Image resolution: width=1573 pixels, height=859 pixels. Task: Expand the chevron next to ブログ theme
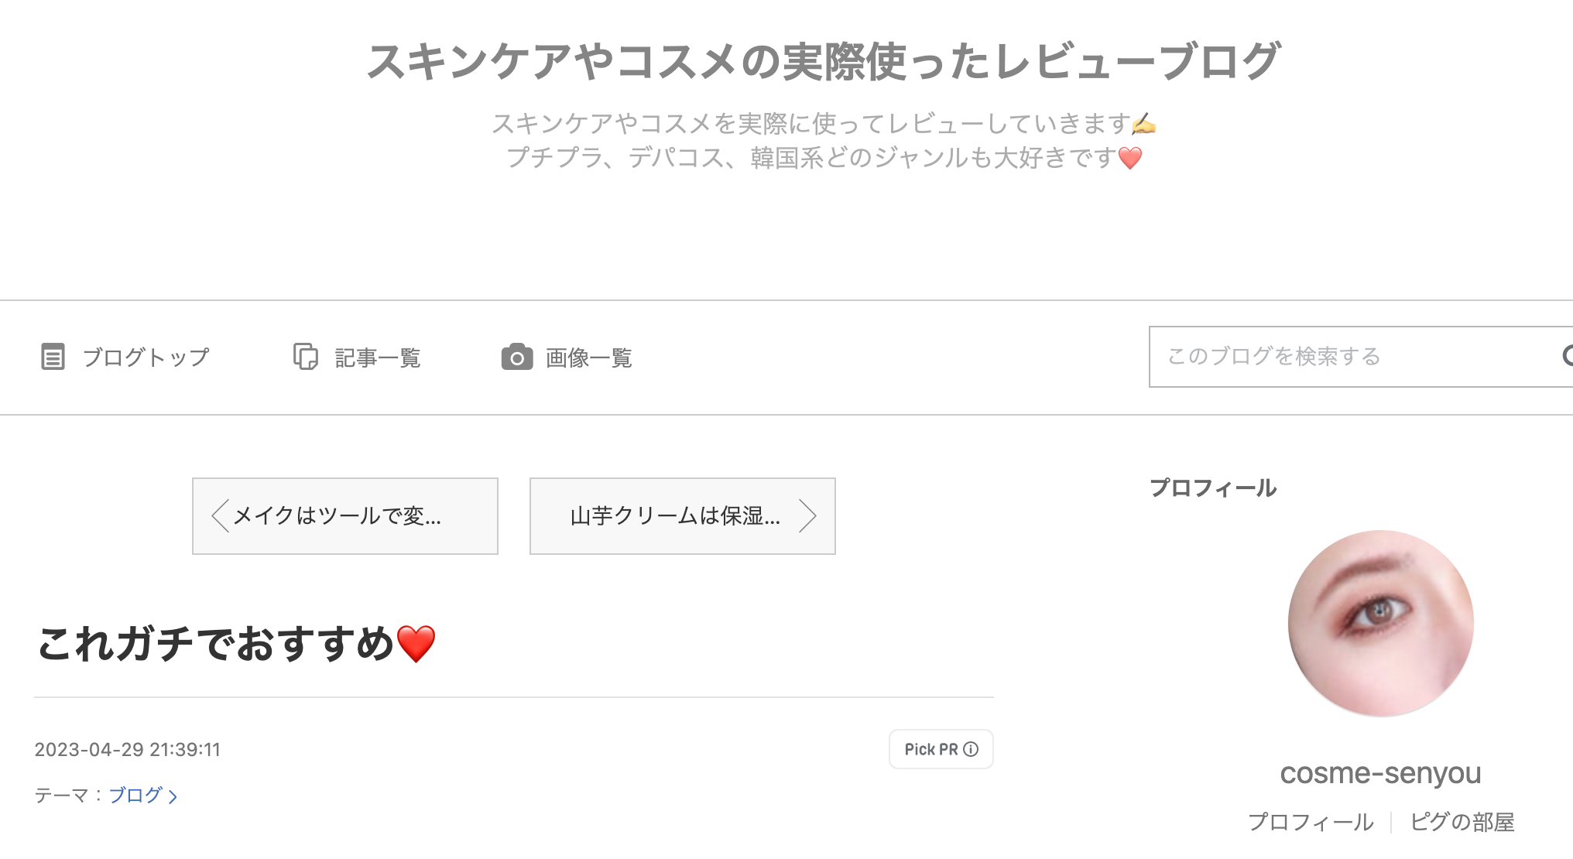(x=173, y=796)
